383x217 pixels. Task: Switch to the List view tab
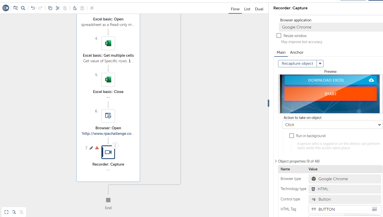pos(247,9)
